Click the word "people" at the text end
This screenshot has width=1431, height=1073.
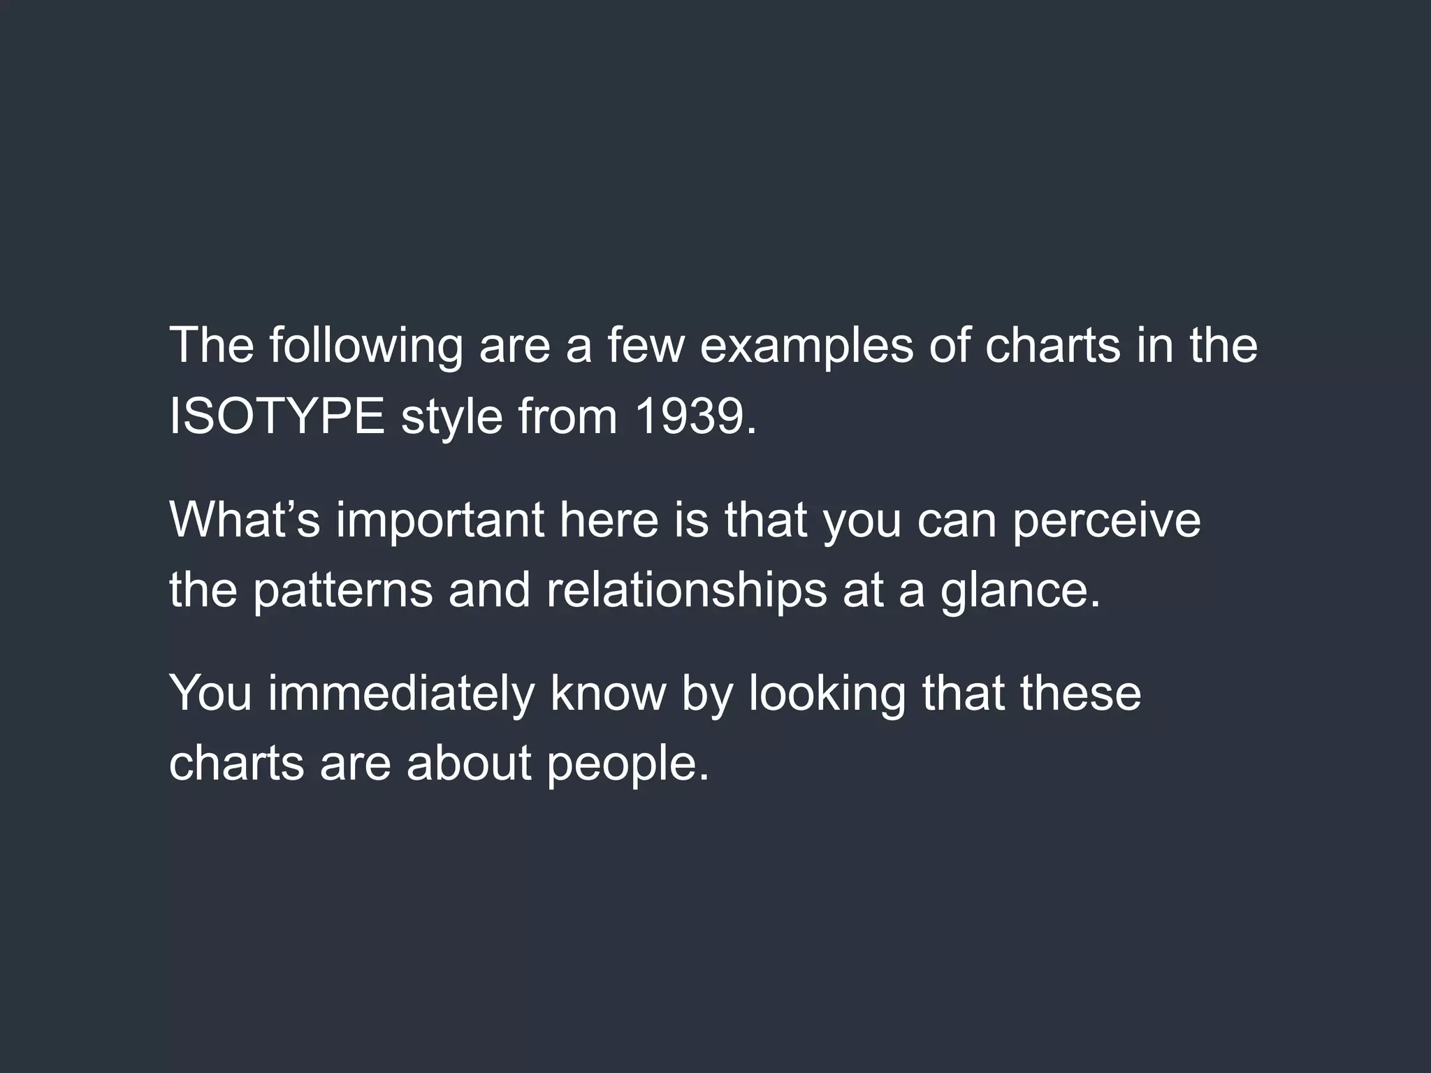(627, 764)
